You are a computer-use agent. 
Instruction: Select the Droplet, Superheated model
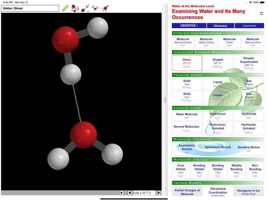[x=249, y=63]
